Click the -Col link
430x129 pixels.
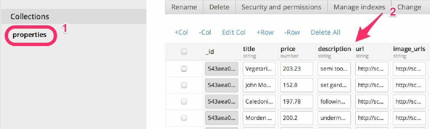tap(205, 32)
